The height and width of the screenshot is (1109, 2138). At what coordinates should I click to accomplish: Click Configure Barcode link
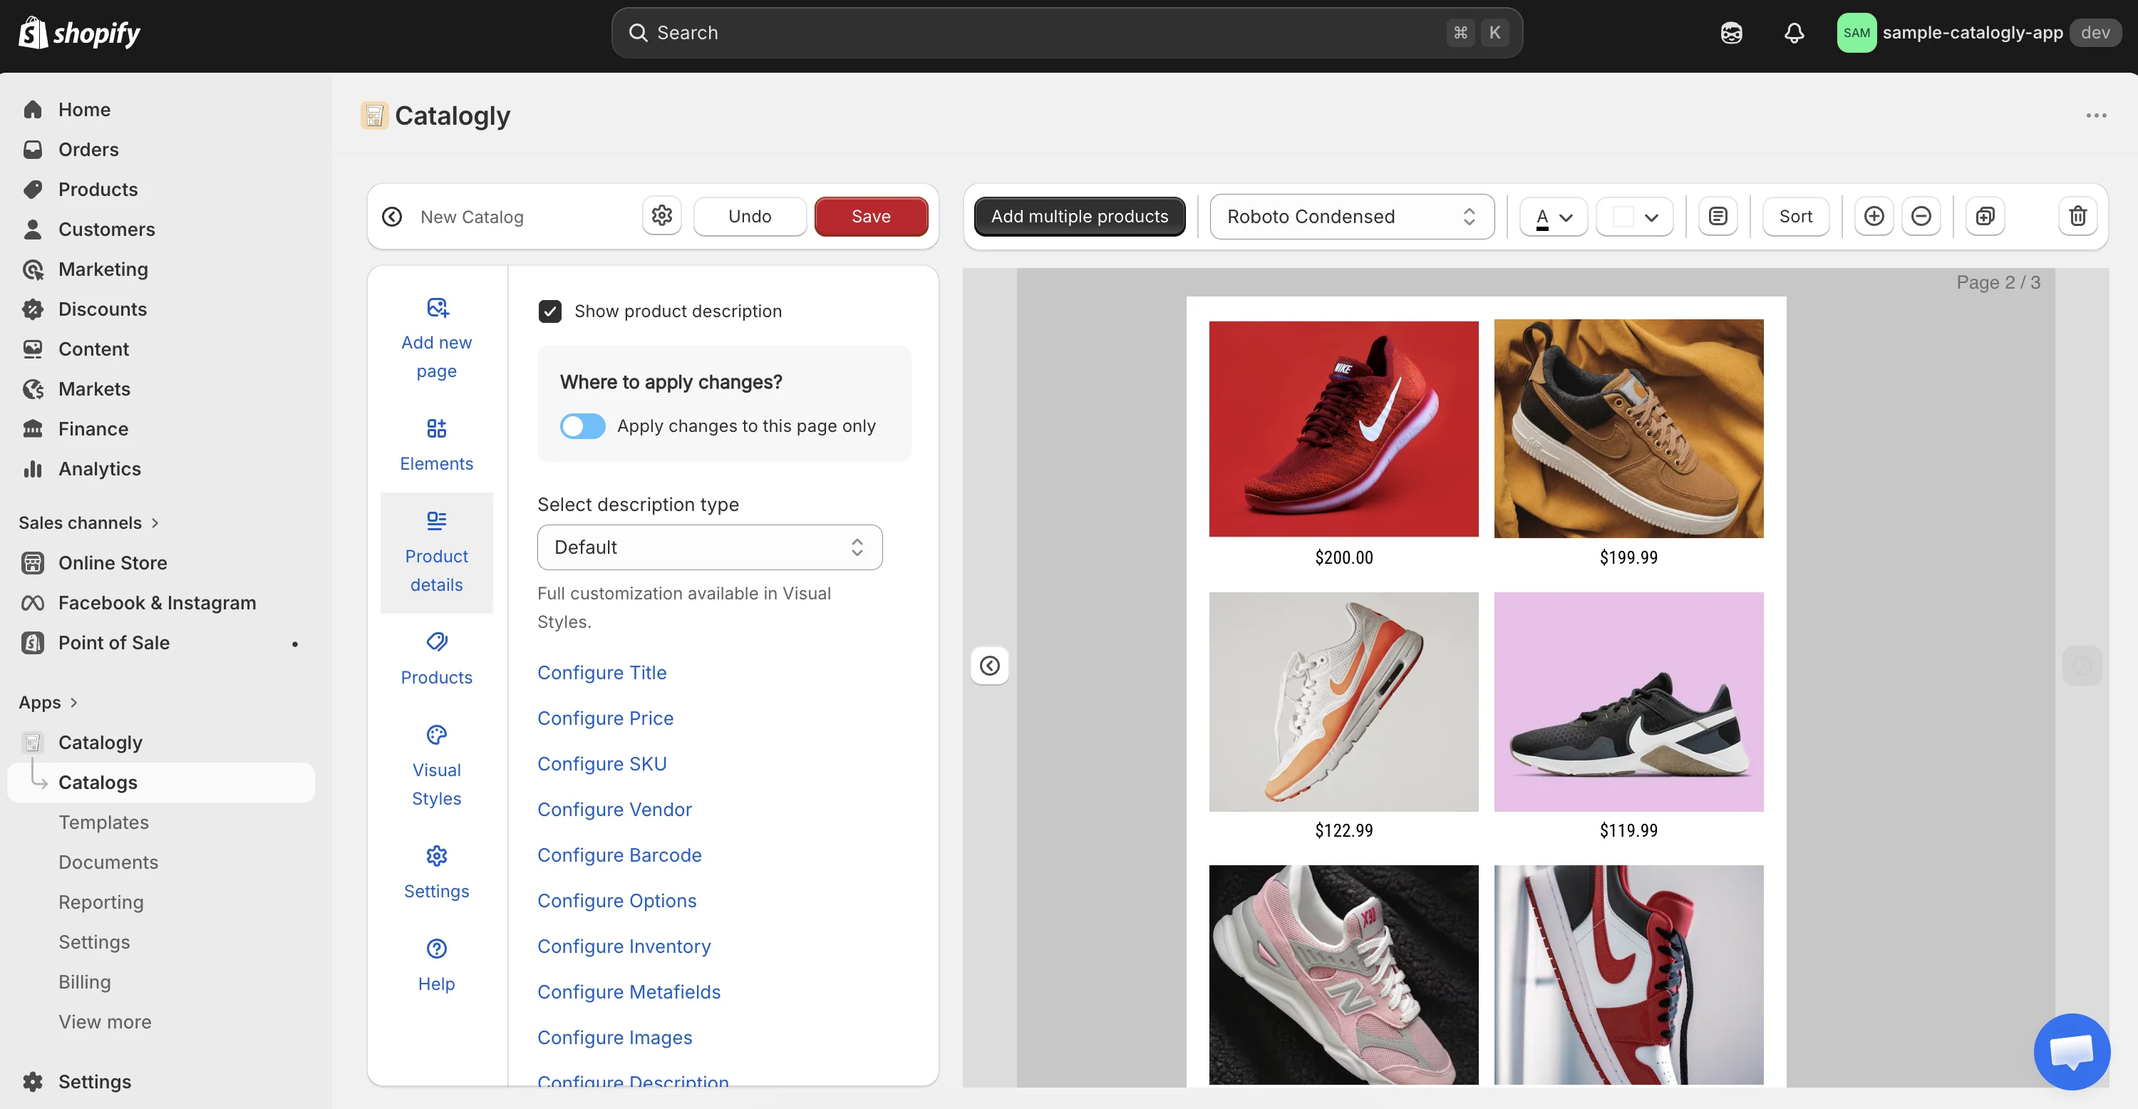[x=619, y=855]
